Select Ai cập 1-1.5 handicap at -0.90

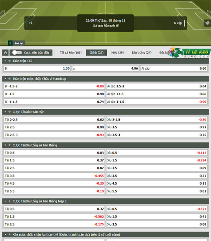pos(157,102)
